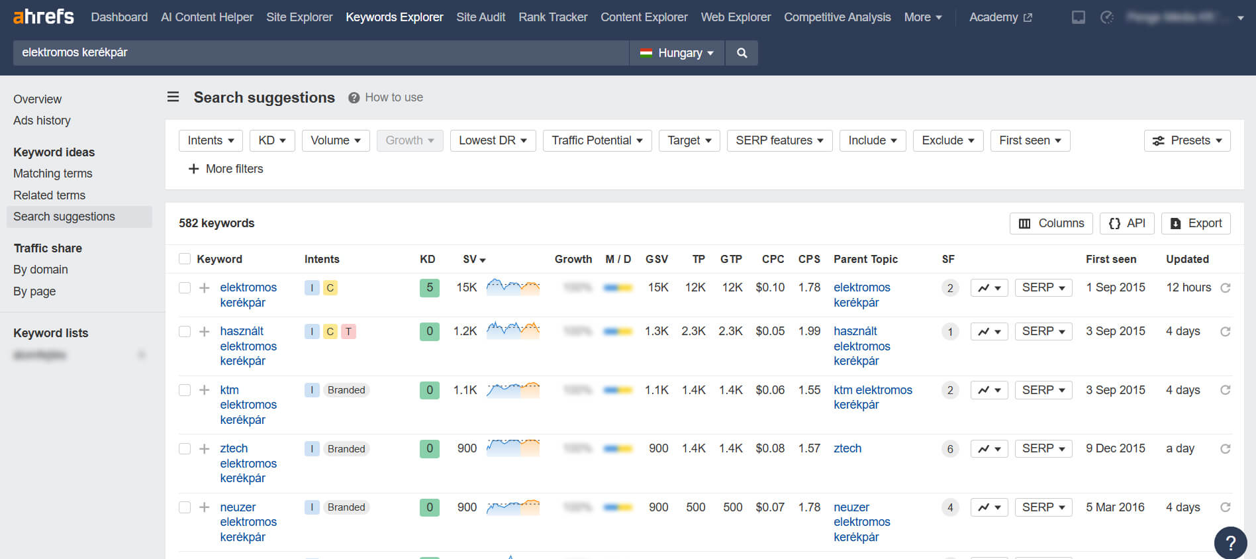Open the trend chart button in neuzer row
Image resolution: width=1256 pixels, height=559 pixels.
pyautogui.click(x=989, y=507)
